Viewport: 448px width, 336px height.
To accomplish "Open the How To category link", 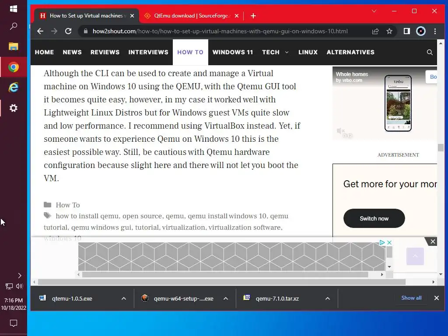I will pos(68,205).
